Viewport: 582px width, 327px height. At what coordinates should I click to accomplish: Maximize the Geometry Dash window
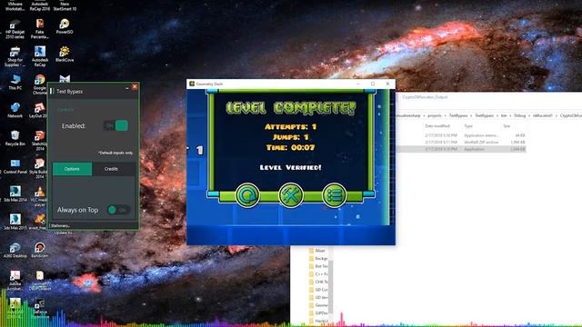point(373,84)
